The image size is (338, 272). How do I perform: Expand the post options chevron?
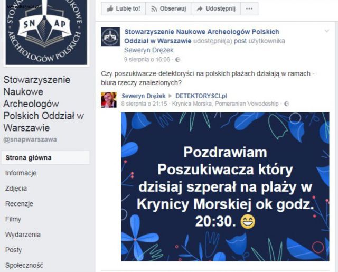point(327,31)
